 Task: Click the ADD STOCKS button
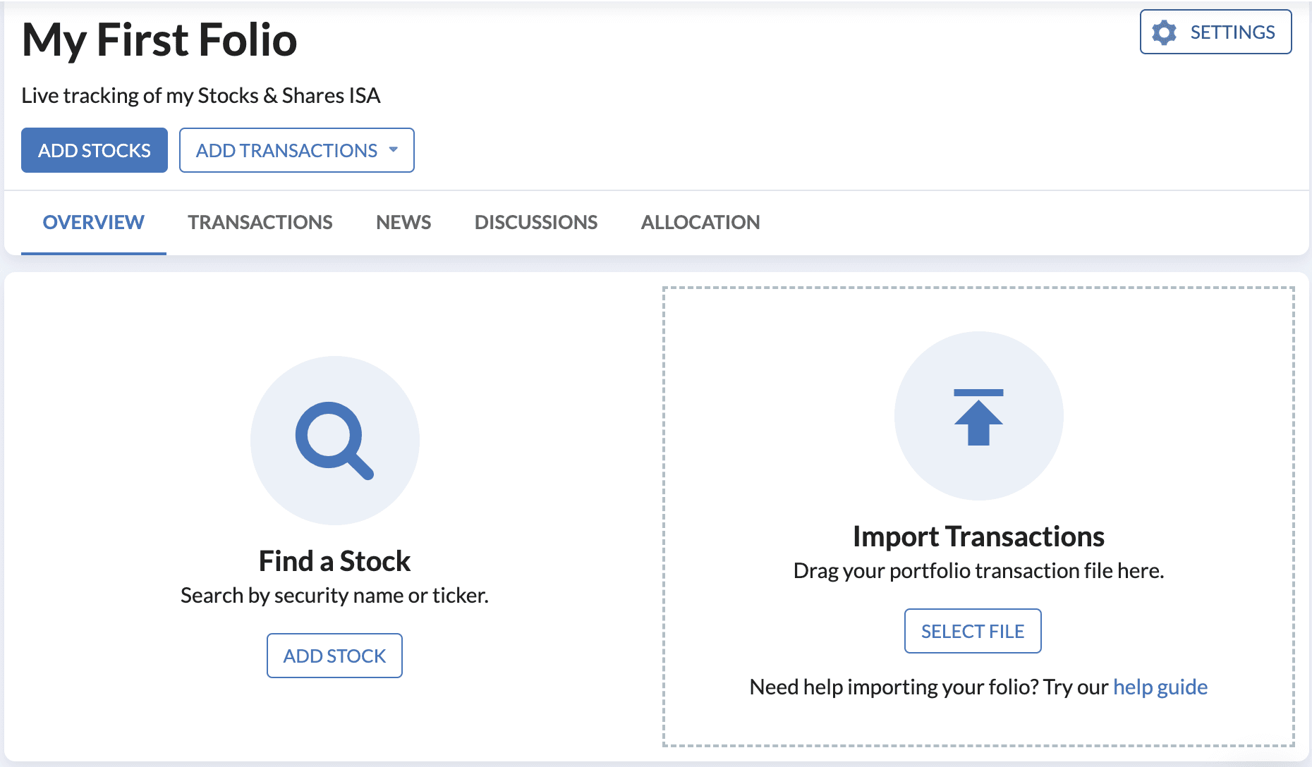tap(94, 150)
